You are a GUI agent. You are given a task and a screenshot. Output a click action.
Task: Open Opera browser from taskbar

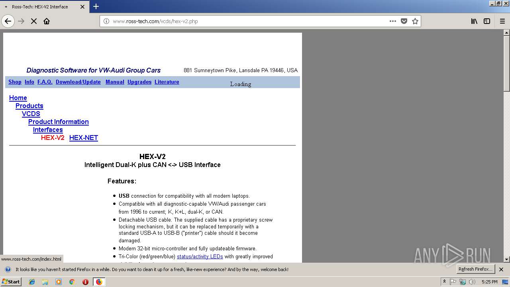(x=85, y=282)
